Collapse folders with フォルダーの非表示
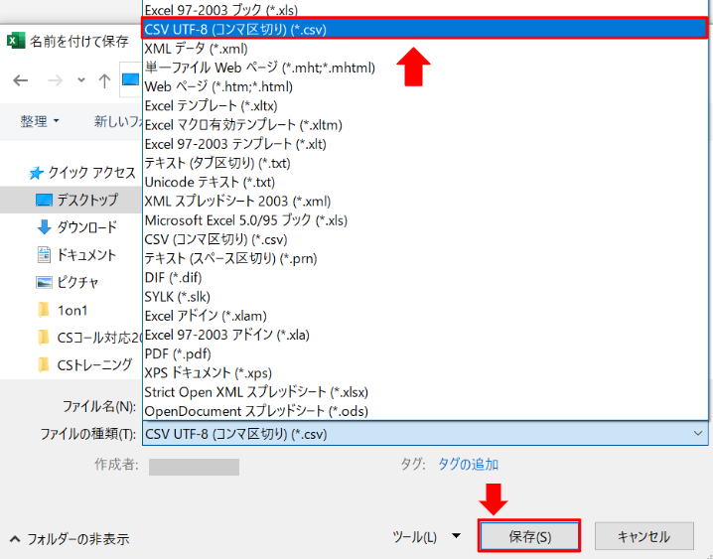The image size is (713, 559). tap(70, 539)
